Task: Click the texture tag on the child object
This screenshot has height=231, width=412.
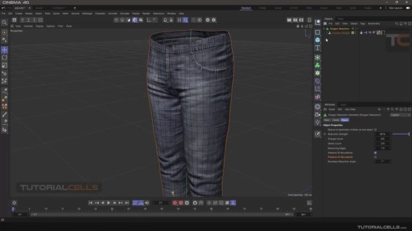Action: pyautogui.click(x=379, y=33)
